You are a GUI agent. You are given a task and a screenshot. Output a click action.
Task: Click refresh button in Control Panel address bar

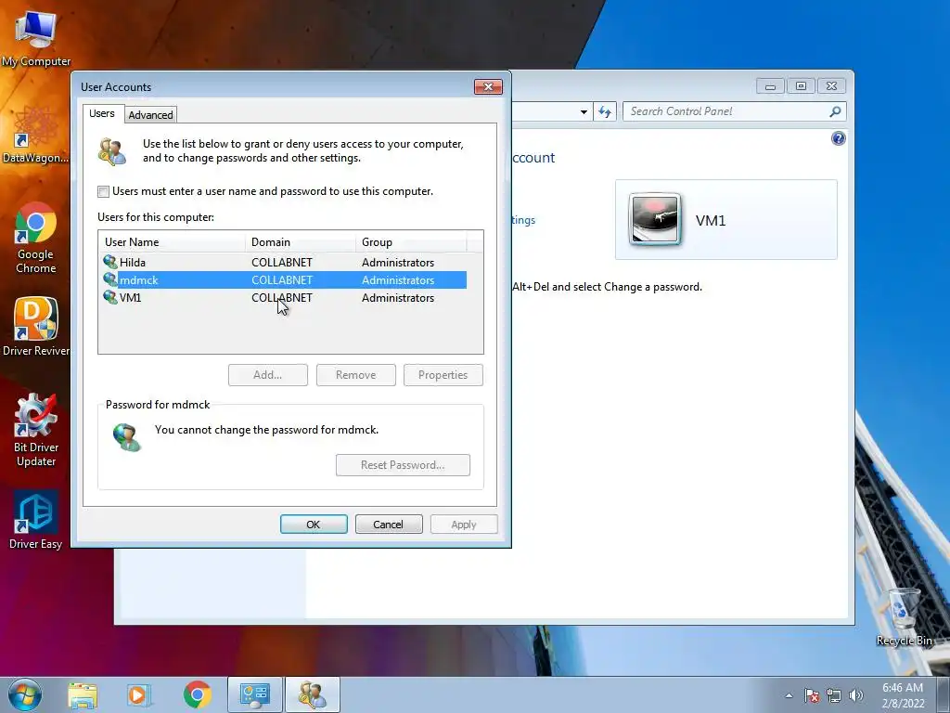pos(605,111)
